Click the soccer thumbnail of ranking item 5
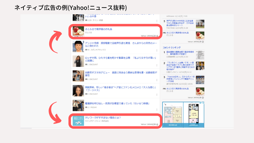The image size is (254, 143). click(x=200, y=24)
